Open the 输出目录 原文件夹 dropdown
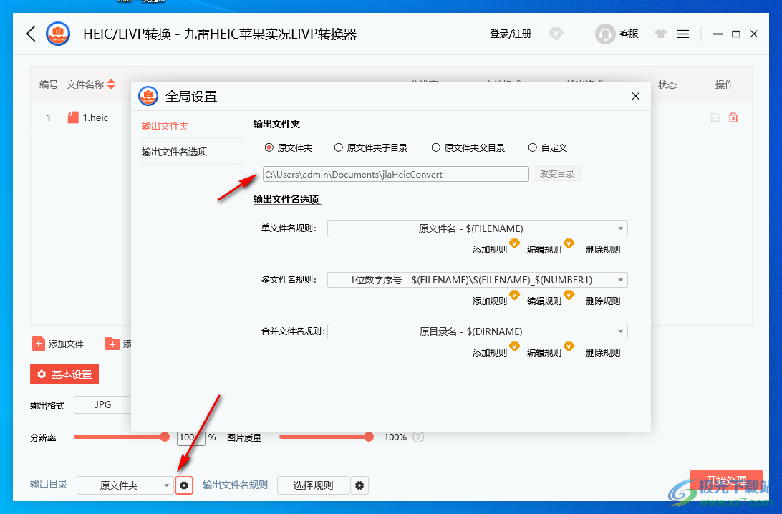 [125, 485]
